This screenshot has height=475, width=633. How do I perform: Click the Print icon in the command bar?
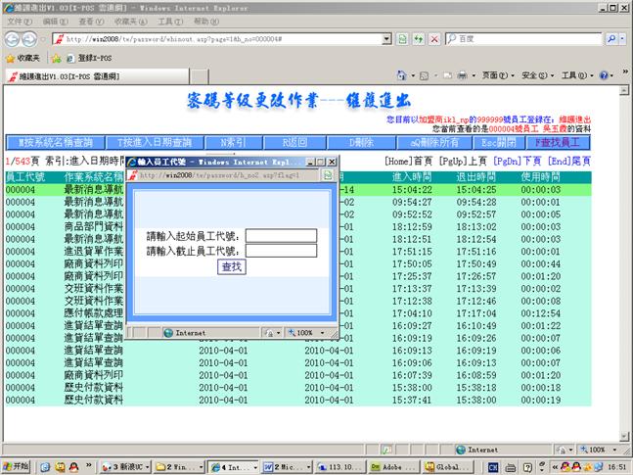(462, 75)
